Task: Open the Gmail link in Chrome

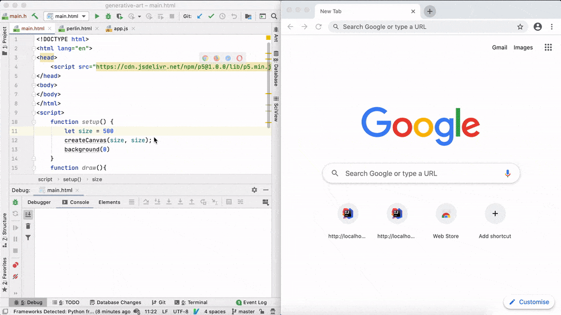Action: pos(499,48)
